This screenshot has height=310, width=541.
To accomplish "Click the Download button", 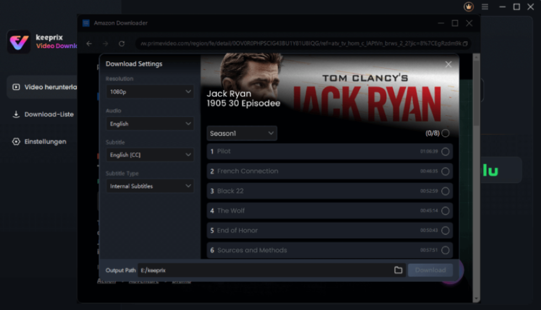I will [x=430, y=270].
